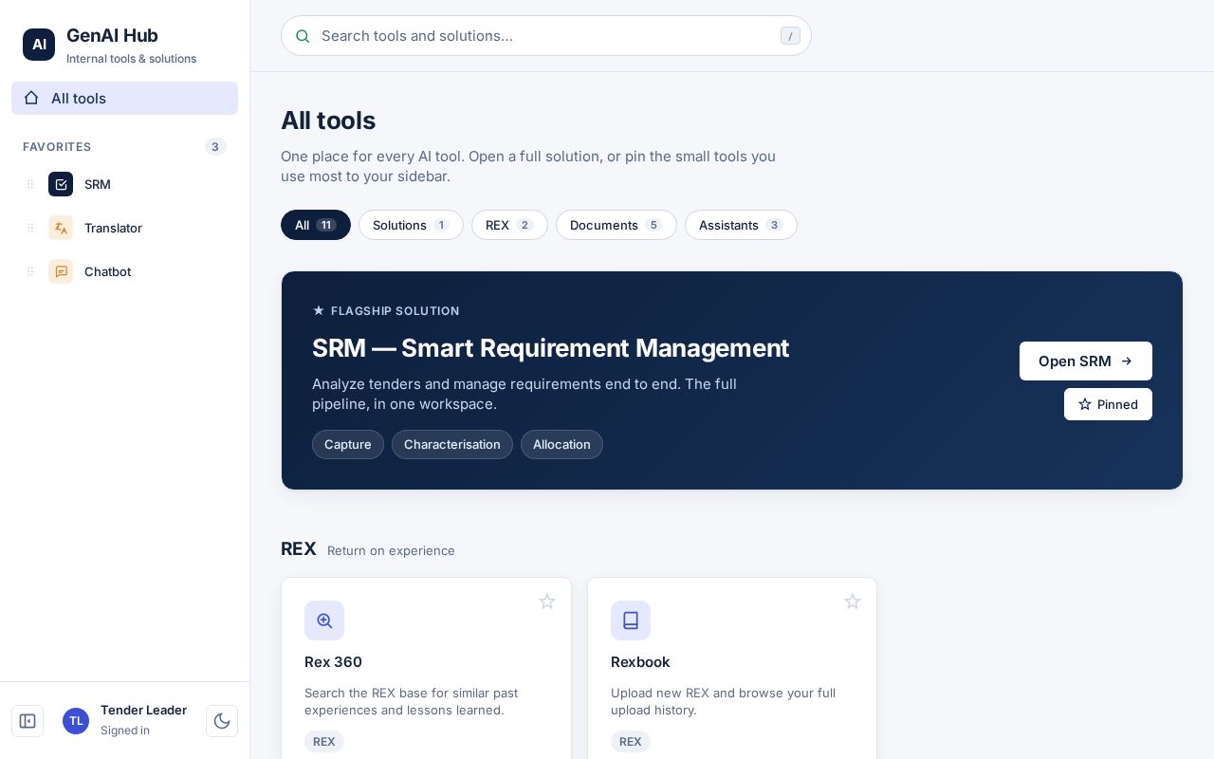Image resolution: width=1214 pixels, height=759 pixels.
Task: Select the Solutions filter tab
Action: coord(411,225)
